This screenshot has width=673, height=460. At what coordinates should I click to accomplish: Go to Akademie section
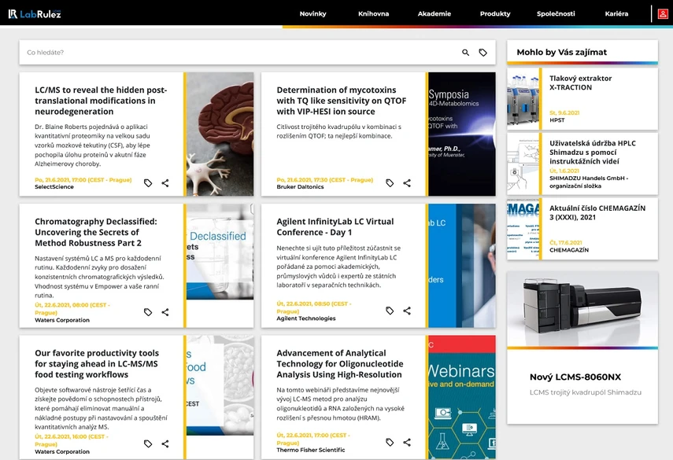434,13
